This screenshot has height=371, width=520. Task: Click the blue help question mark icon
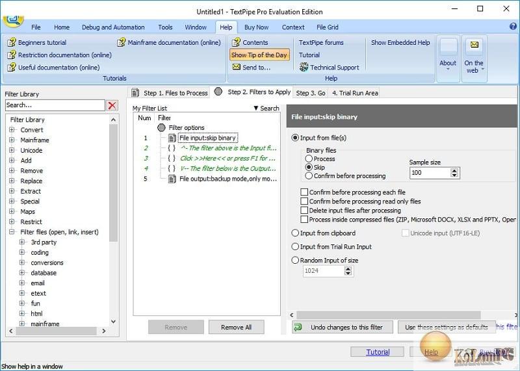pyautogui.click(x=513, y=27)
